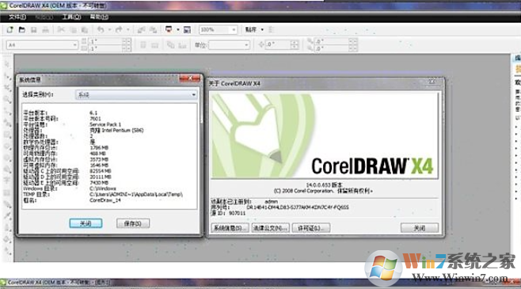Click apply layout to all pages icon

170,45
